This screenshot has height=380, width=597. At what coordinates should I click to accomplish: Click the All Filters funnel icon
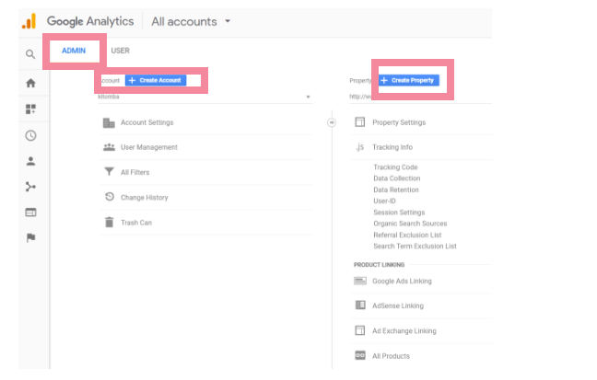[110, 172]
